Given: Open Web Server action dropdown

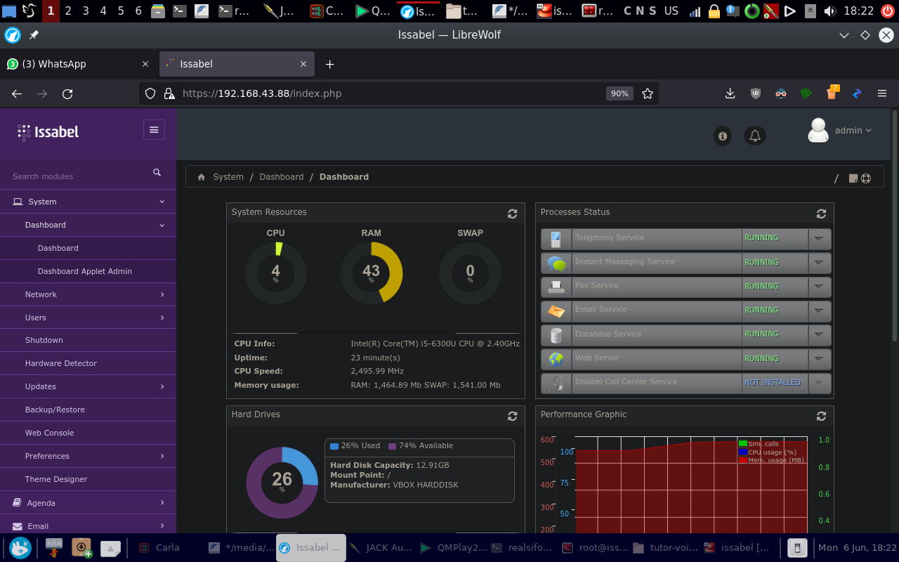Looking at the screenshot, I should click(819, 359).
